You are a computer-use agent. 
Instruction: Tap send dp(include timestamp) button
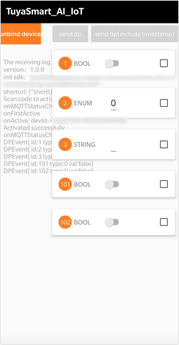135,34
